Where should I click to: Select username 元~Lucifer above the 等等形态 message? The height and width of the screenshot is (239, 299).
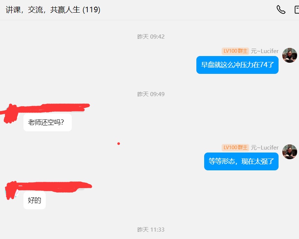265,147
